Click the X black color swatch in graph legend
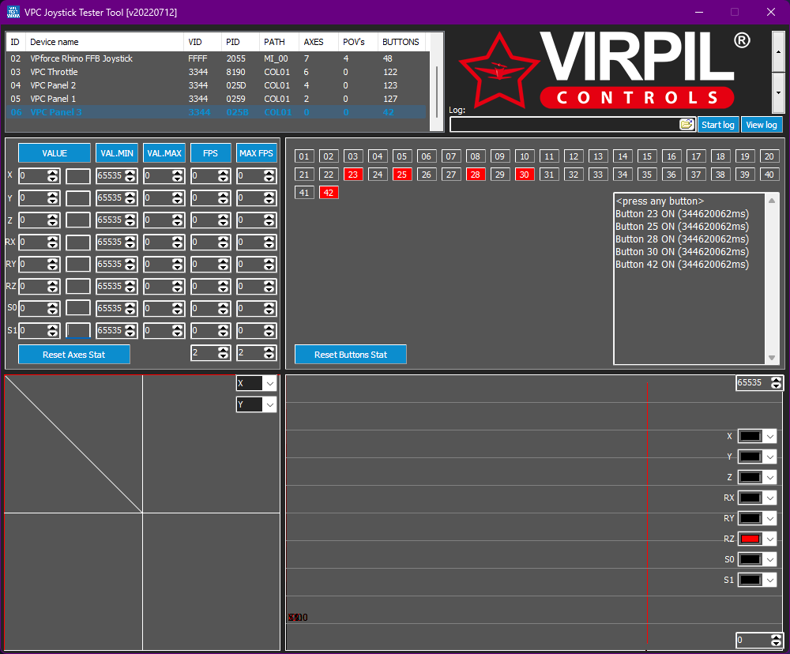Screen dimensions: 790x654 [x=750, y=436]
